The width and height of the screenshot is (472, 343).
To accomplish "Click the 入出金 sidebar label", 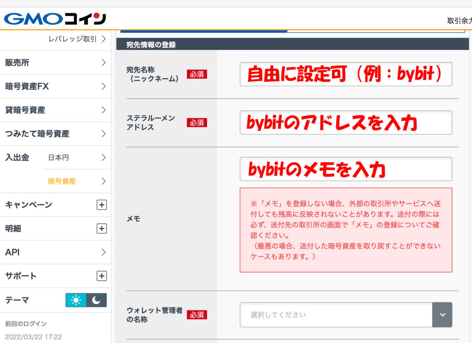I will (x=17, y=157).
